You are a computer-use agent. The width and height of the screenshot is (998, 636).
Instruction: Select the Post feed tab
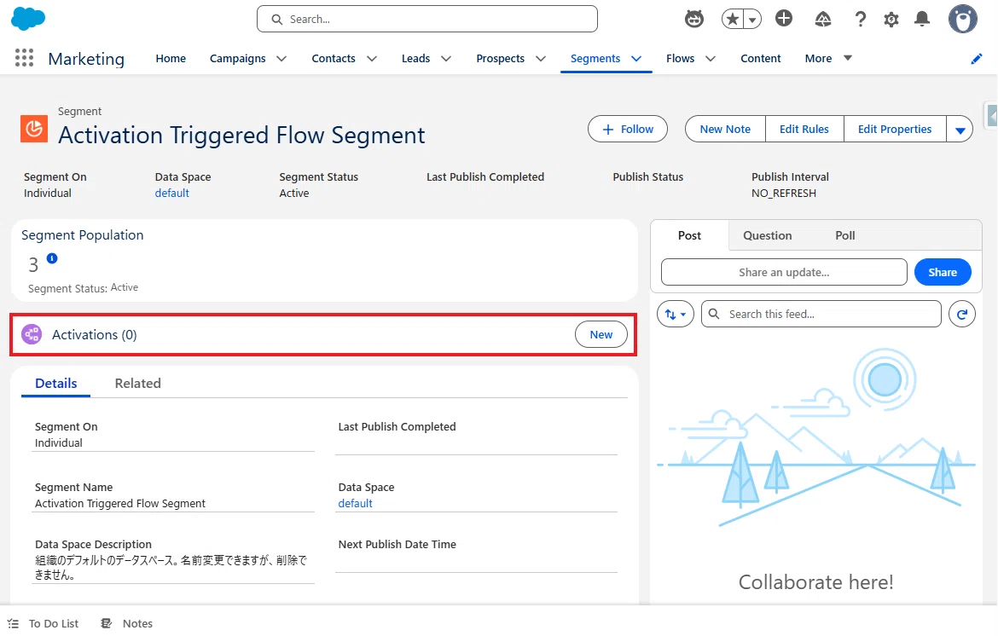[x=689, y=235]
